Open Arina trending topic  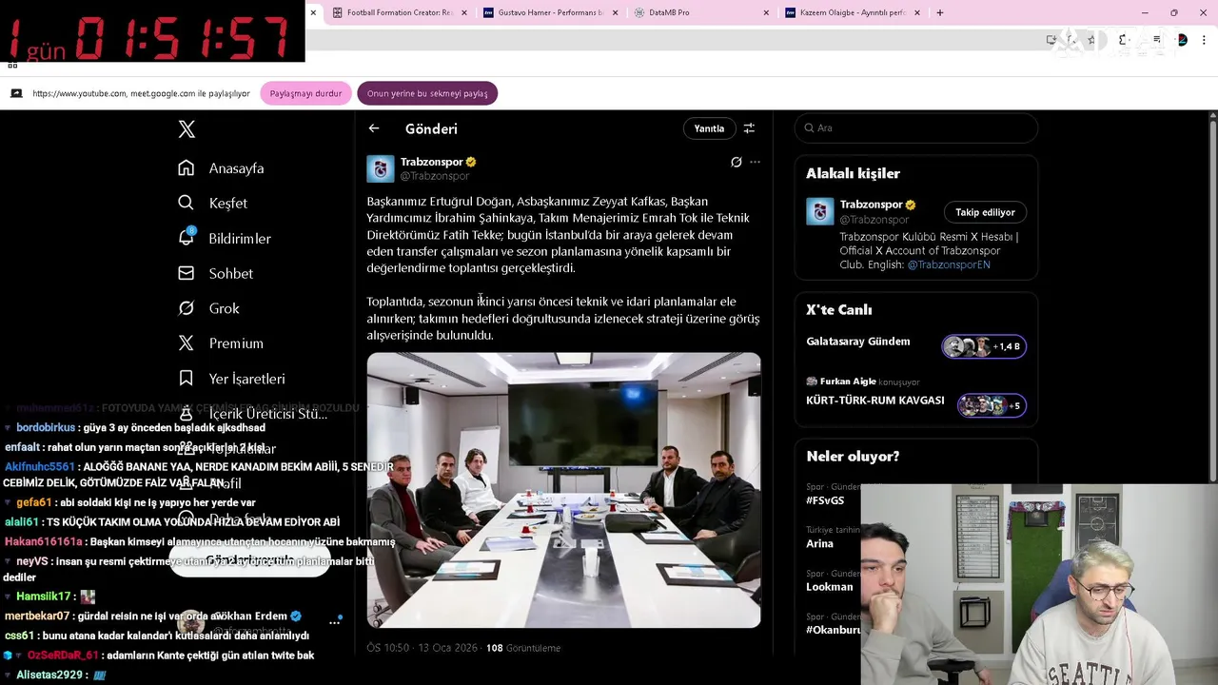(819, 544)
